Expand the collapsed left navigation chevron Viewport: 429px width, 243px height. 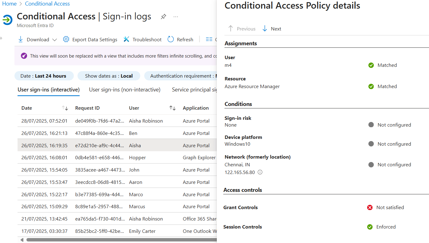tap(2, 39)
